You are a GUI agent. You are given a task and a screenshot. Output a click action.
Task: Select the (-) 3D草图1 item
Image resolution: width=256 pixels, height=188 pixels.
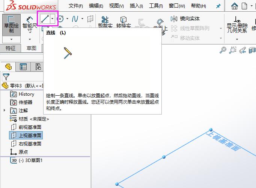click(26, 160)
